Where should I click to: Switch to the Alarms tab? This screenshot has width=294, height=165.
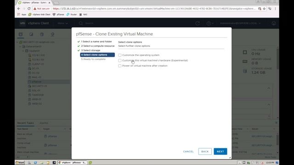click(44, 123)
